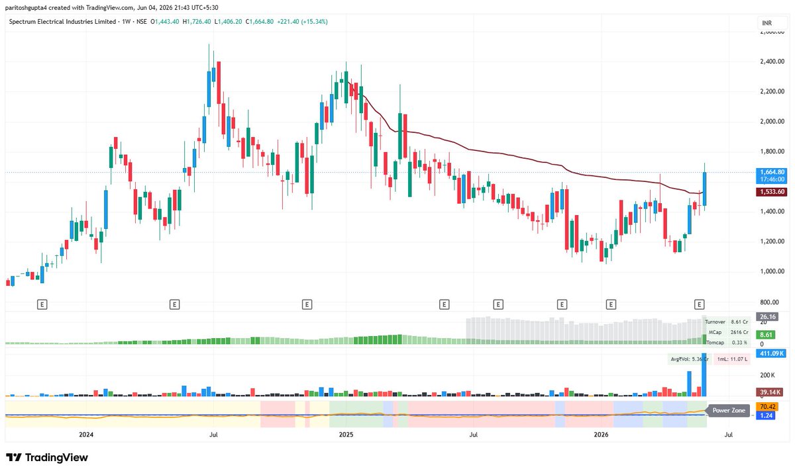Click the 2,000.00 price axis label
795x473 pixels.
coord(772,122)
